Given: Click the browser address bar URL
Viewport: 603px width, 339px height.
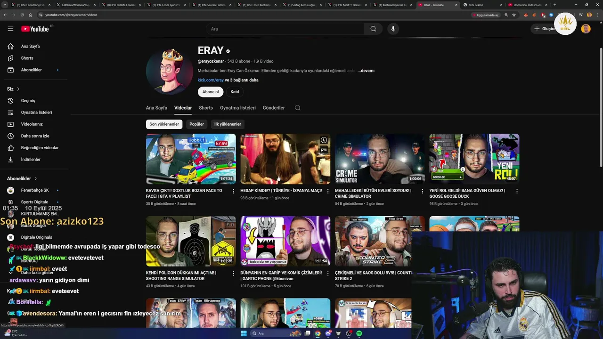Looking at the screenshot, I should 71,15.
